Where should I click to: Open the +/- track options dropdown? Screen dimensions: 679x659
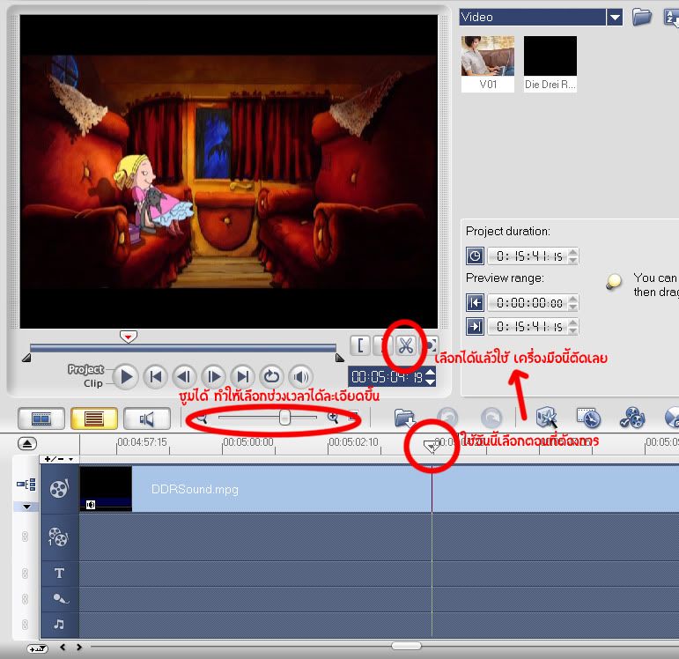(x=59, y=459)
